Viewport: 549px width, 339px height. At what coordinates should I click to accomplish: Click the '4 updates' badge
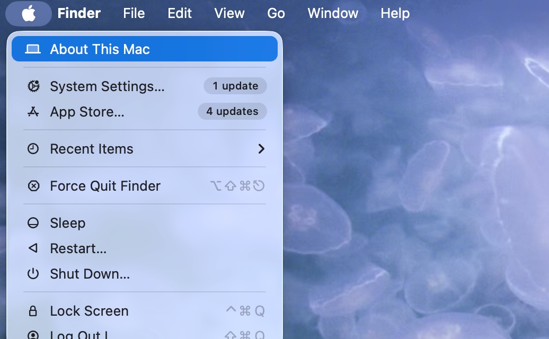click(x=233, y=111)
